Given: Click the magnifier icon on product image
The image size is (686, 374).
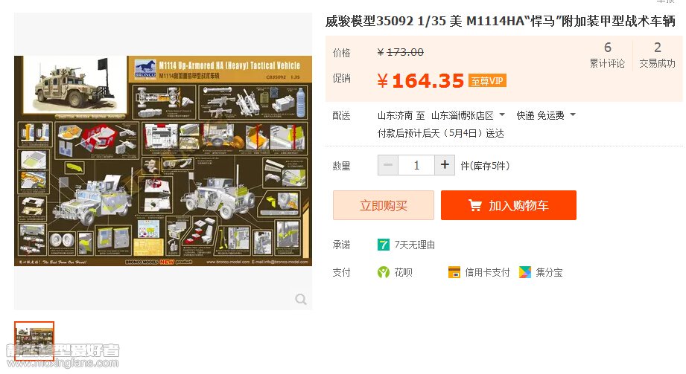Looking at the screenshot, I should [301, 299].
